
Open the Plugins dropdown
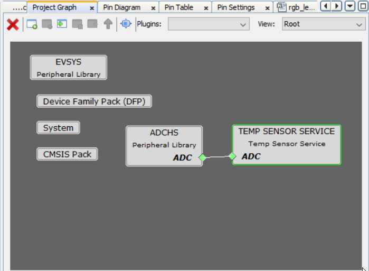[x=209, y=24]
